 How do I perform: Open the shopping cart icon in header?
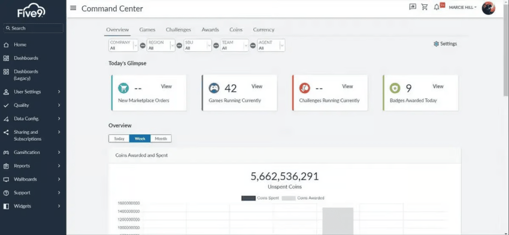click(x=425, y=7)
